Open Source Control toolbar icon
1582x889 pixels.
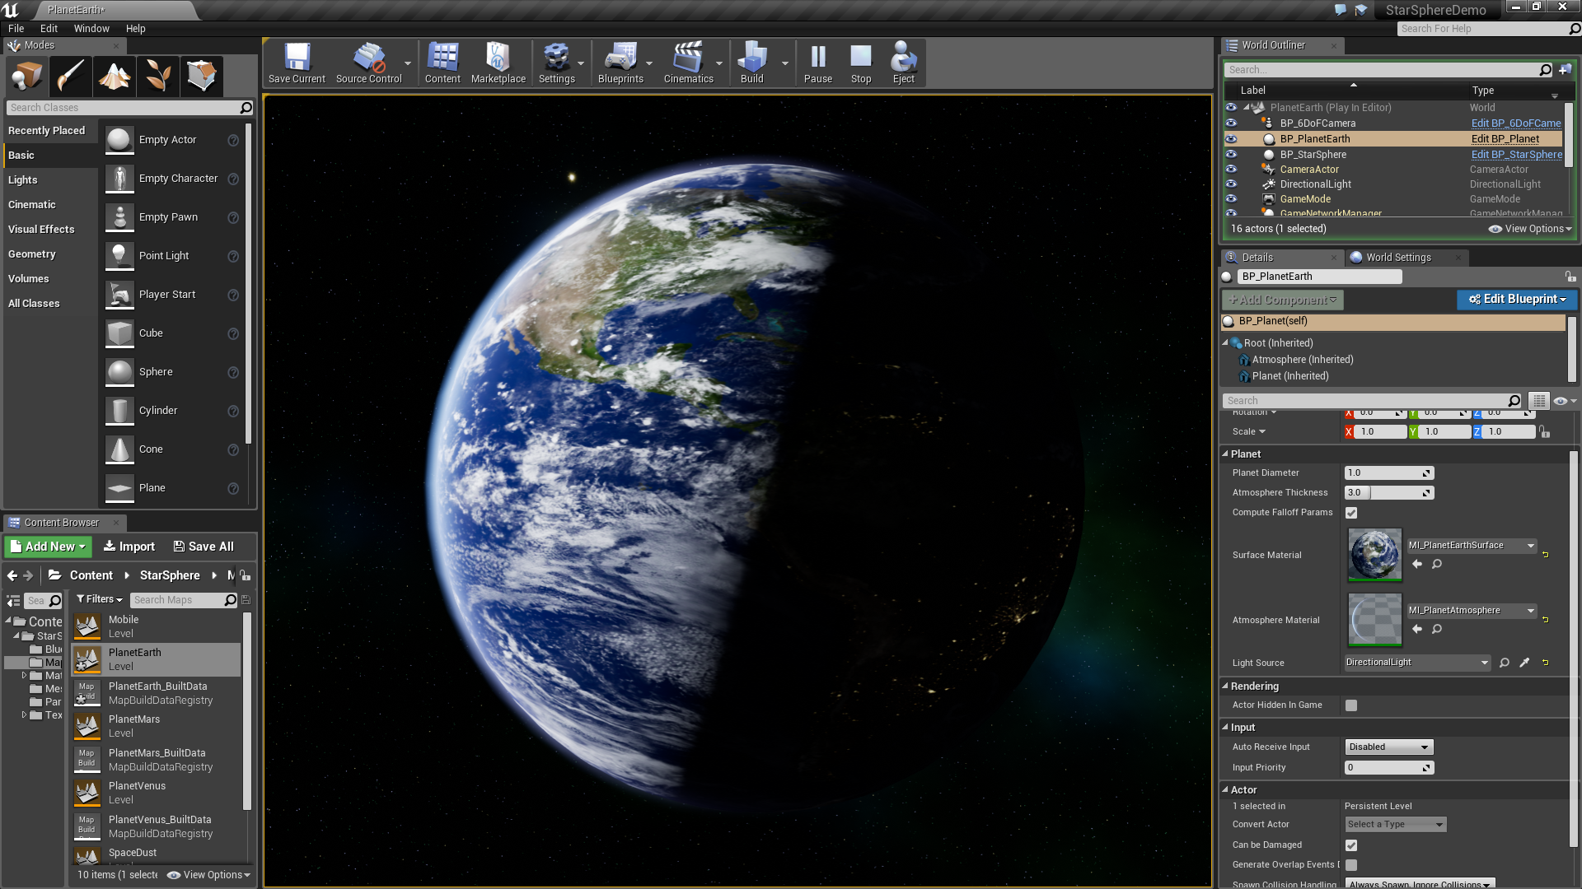pyautogui.click(x=369, y=63)
